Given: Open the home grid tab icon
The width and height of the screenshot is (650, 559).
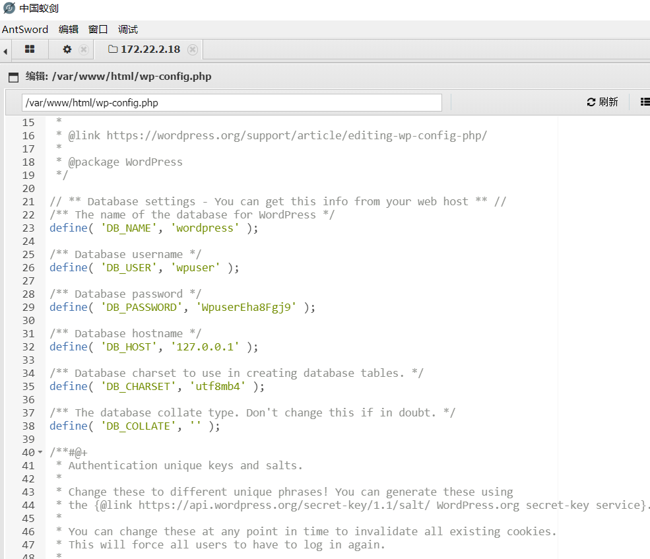Looking at the screenshot, I should point(29,49).
